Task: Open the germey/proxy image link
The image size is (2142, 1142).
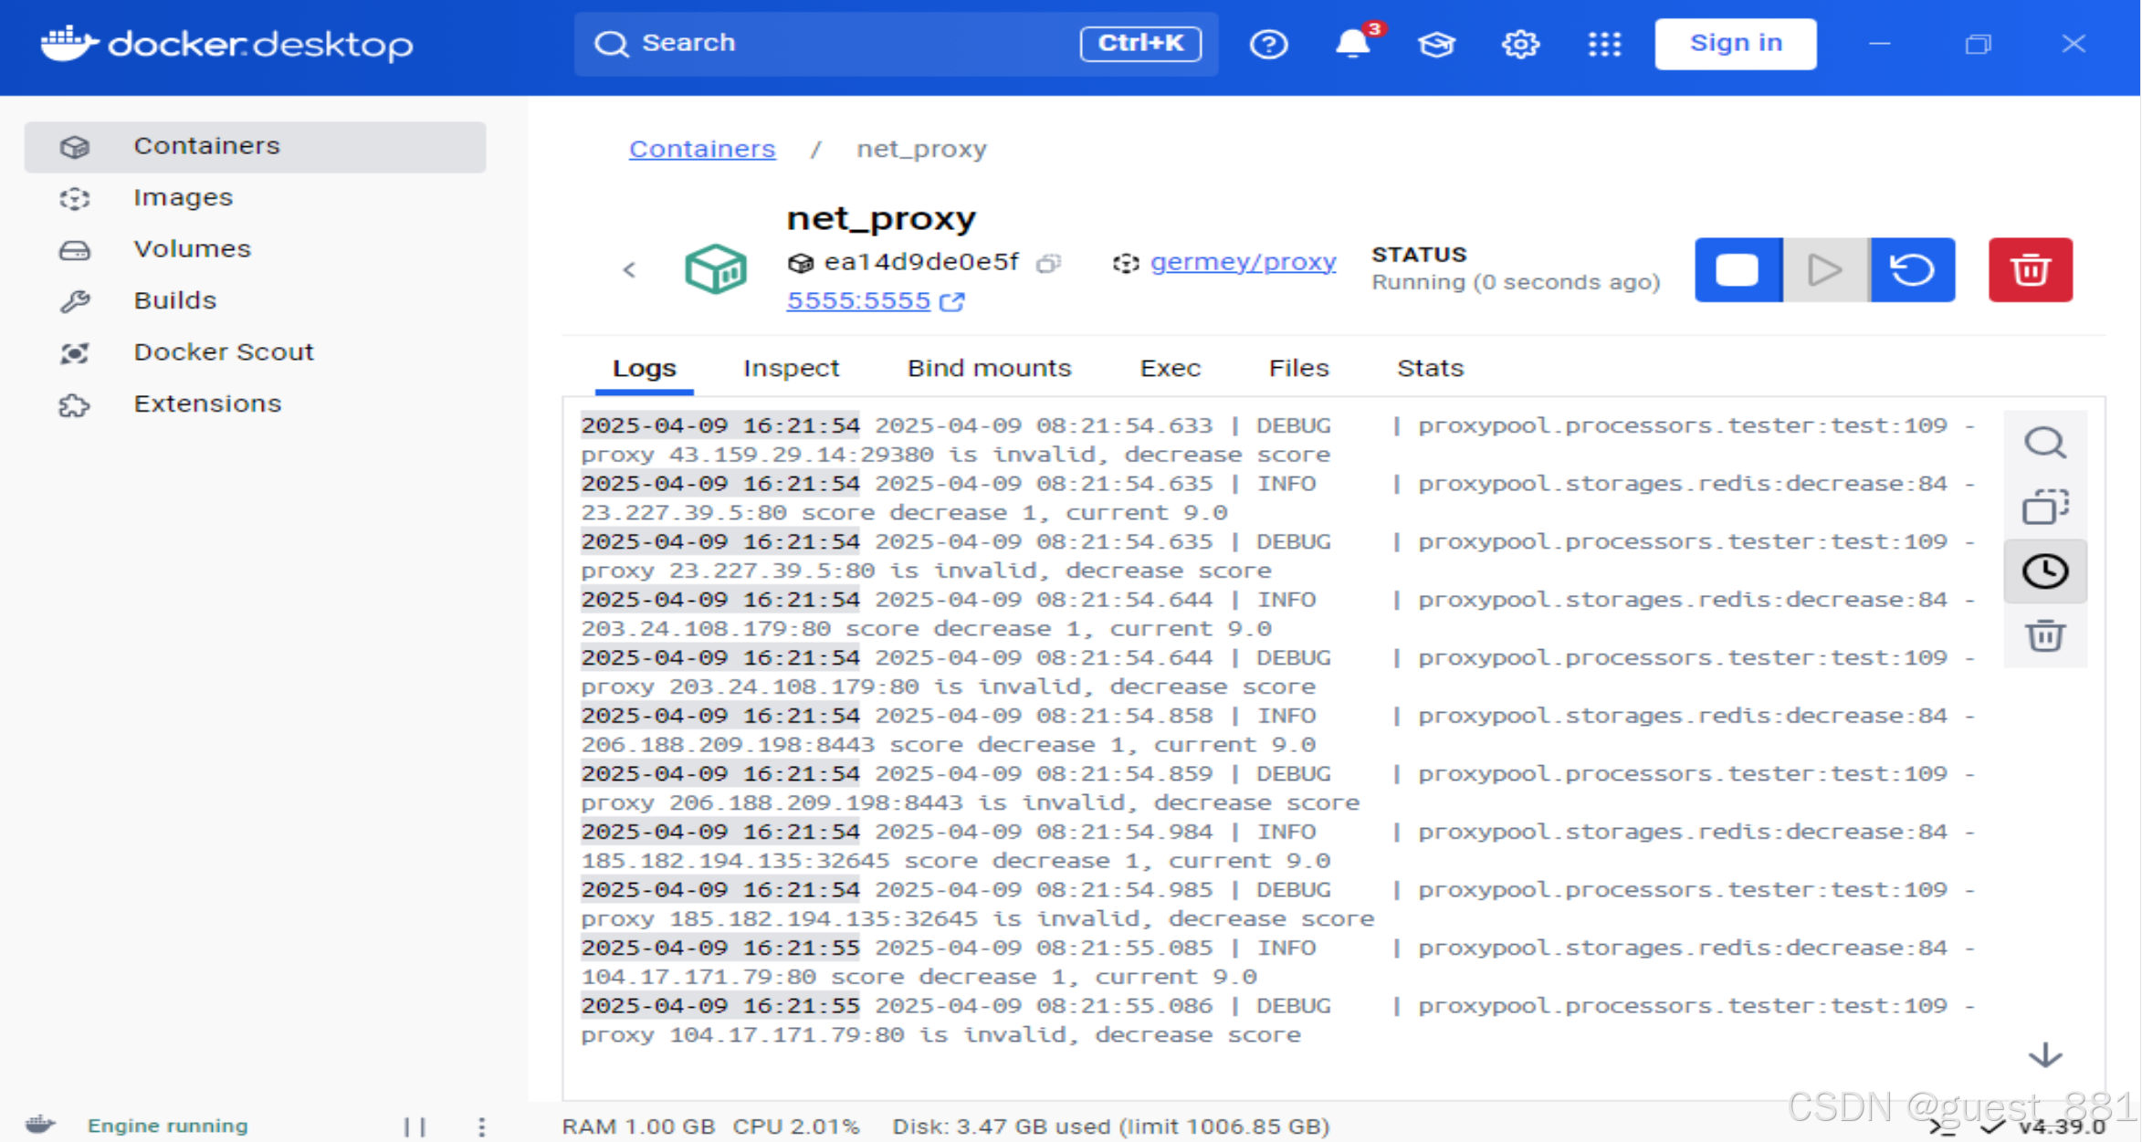Action: pyautogui.click(x=1242, y=263)
